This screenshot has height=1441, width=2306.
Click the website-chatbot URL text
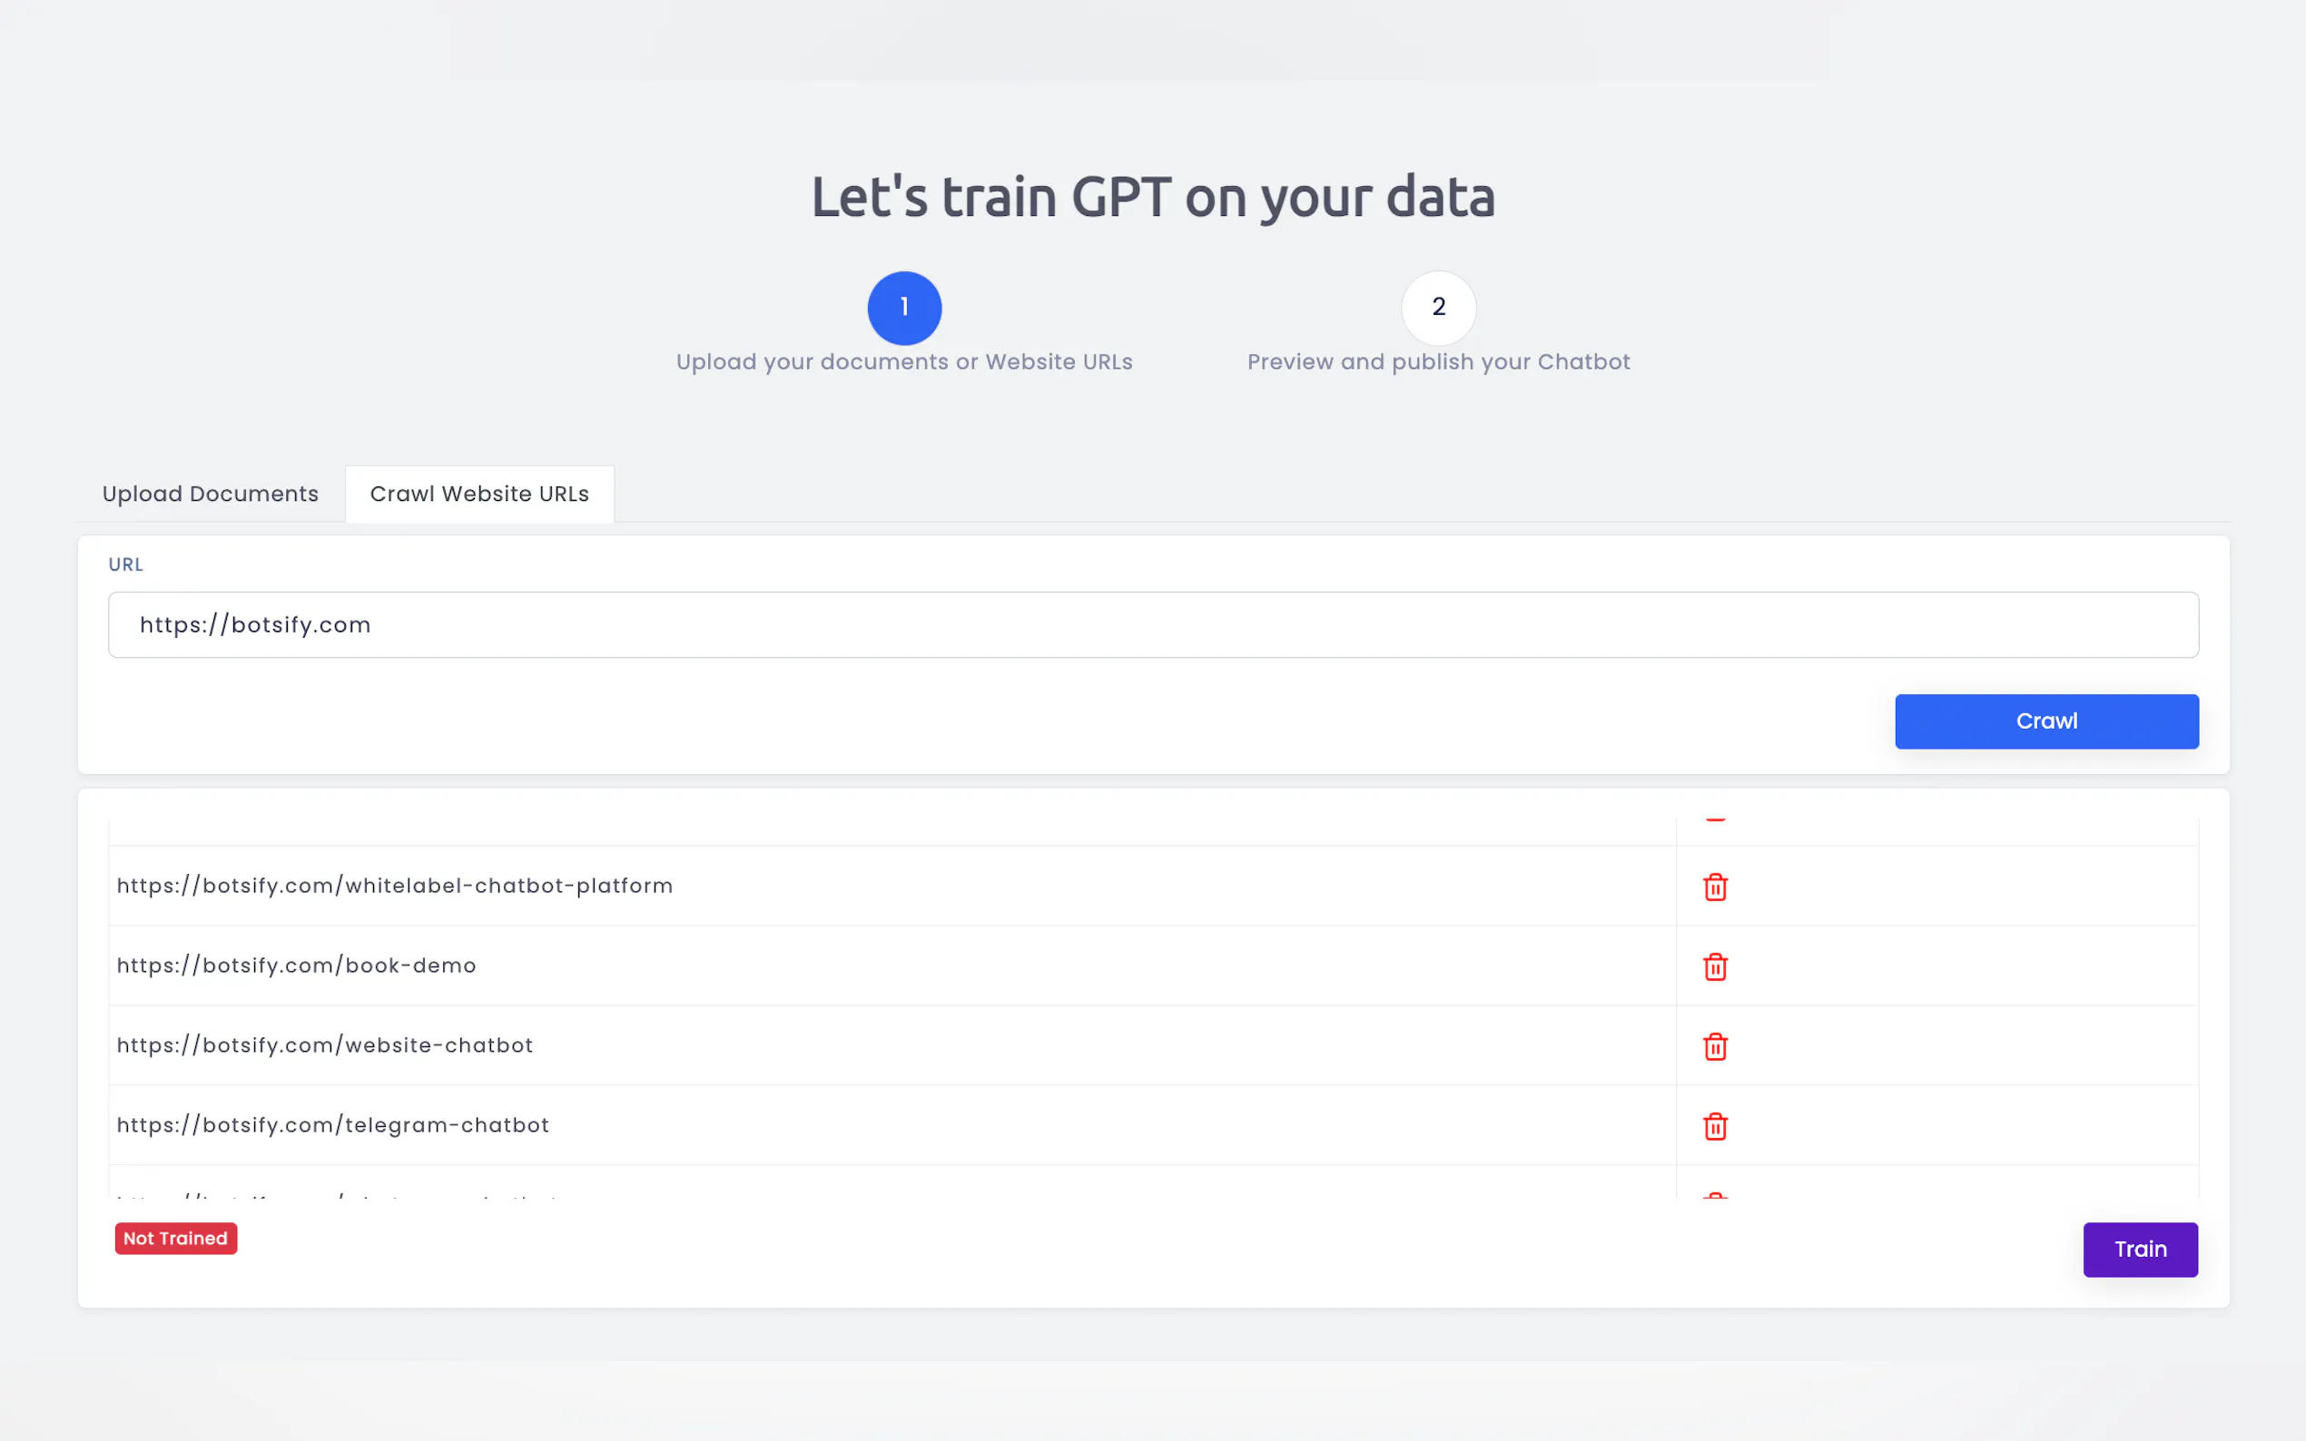pyautogui.click(x=324, y=1045)
